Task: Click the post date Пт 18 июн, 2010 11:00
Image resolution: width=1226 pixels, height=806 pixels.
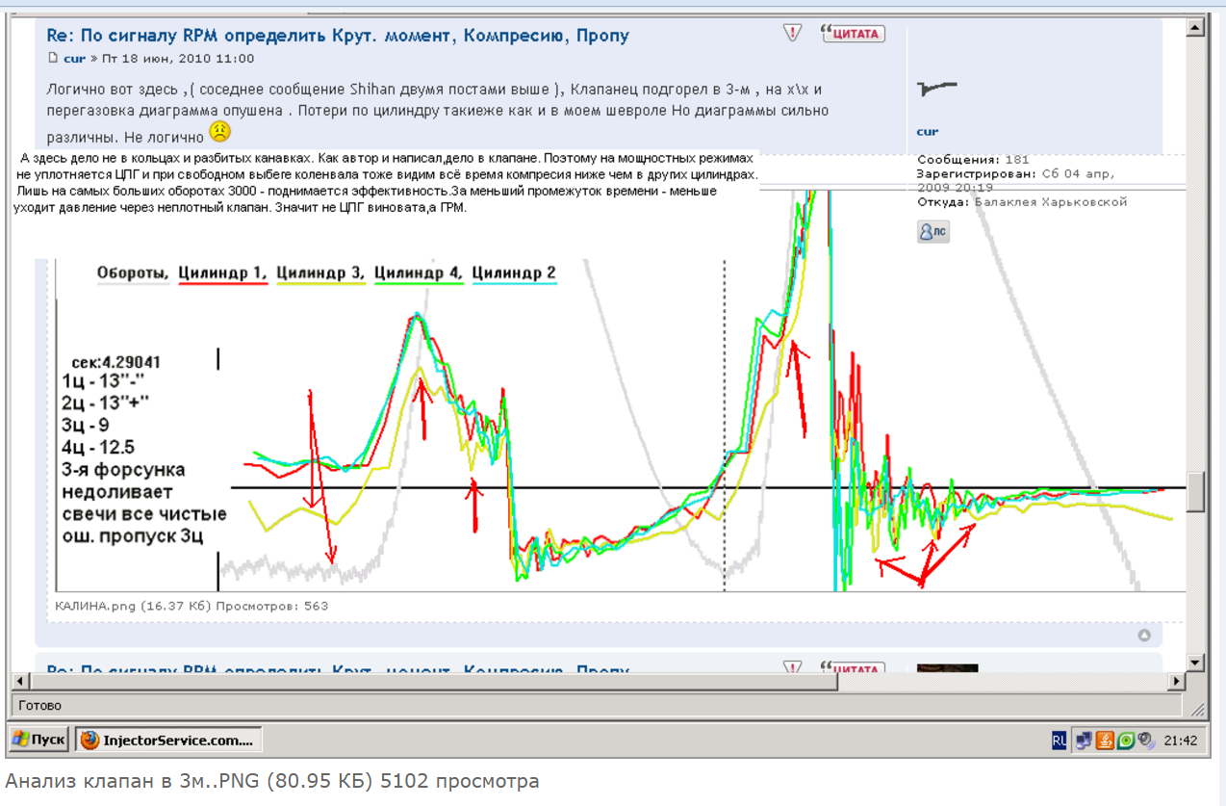Action: [x=178, y=59]
